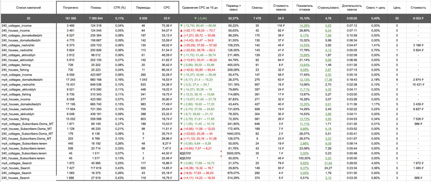
Task: Select the total spend cell 181 595
Action: pyautogui.click(x=70, y=19)
